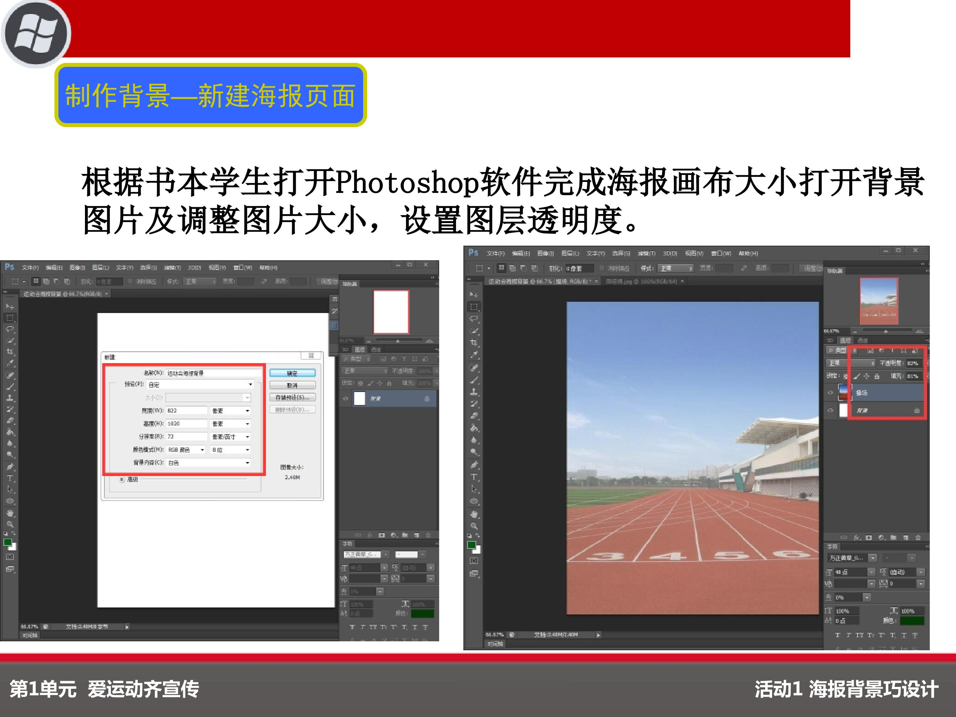The image size is (956, 717).
Task: Click the 存储预设(S) button
Action: (292, 397)
